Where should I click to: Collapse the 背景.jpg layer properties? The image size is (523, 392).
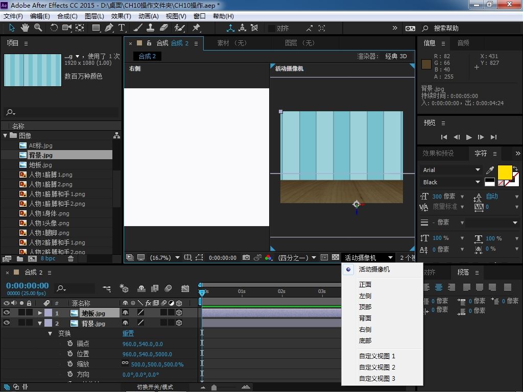(40, 323)
